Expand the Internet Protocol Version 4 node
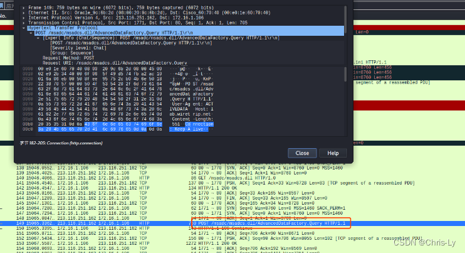This screenshot has height=253, width=465. click(x=24, y=18)
